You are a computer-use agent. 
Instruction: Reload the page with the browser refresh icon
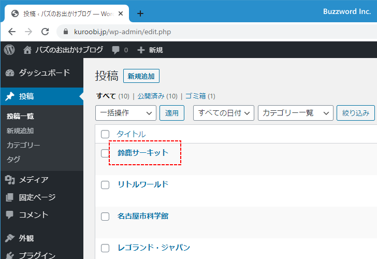45,32
